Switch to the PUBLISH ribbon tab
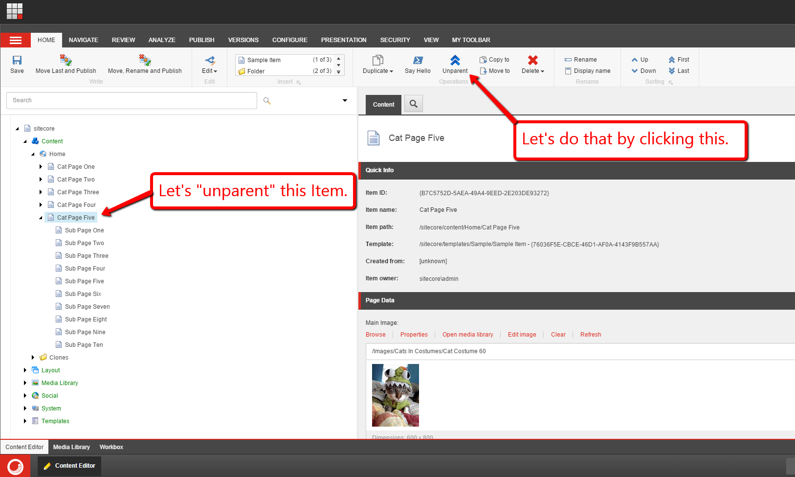Viewport: 795px width, 477px height. pyautogui.click(x=201, y=40)
